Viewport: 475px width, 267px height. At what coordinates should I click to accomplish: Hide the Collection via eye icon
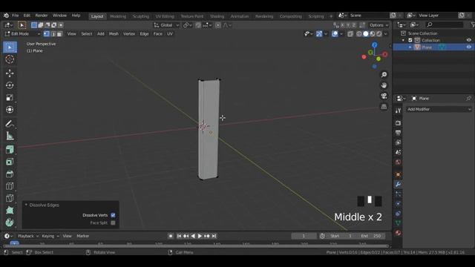[x=468, y=40]
